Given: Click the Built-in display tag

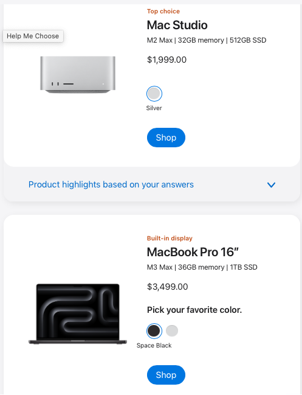Looking at the screenshot, I should pyautogui.click(x=170, y=239).
